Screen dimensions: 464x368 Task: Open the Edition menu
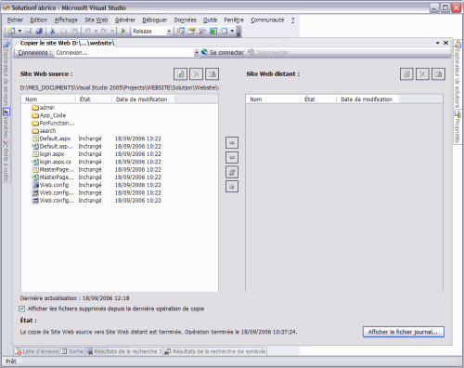pyautogui.click(x=39, y=20)
